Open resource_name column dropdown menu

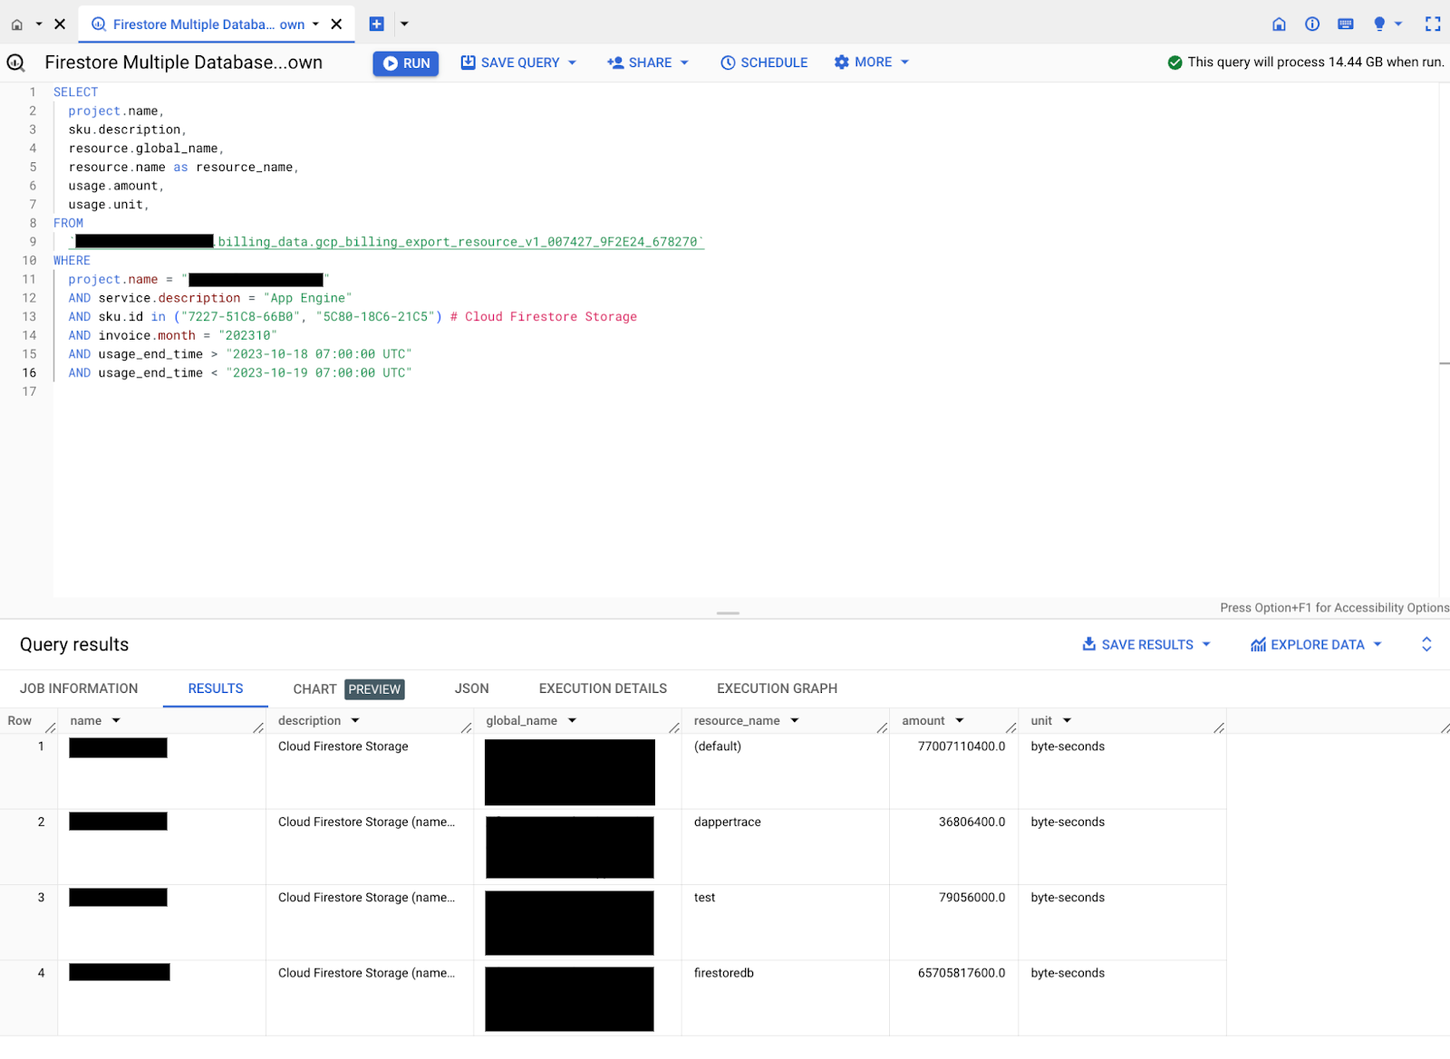coord(795,721)
